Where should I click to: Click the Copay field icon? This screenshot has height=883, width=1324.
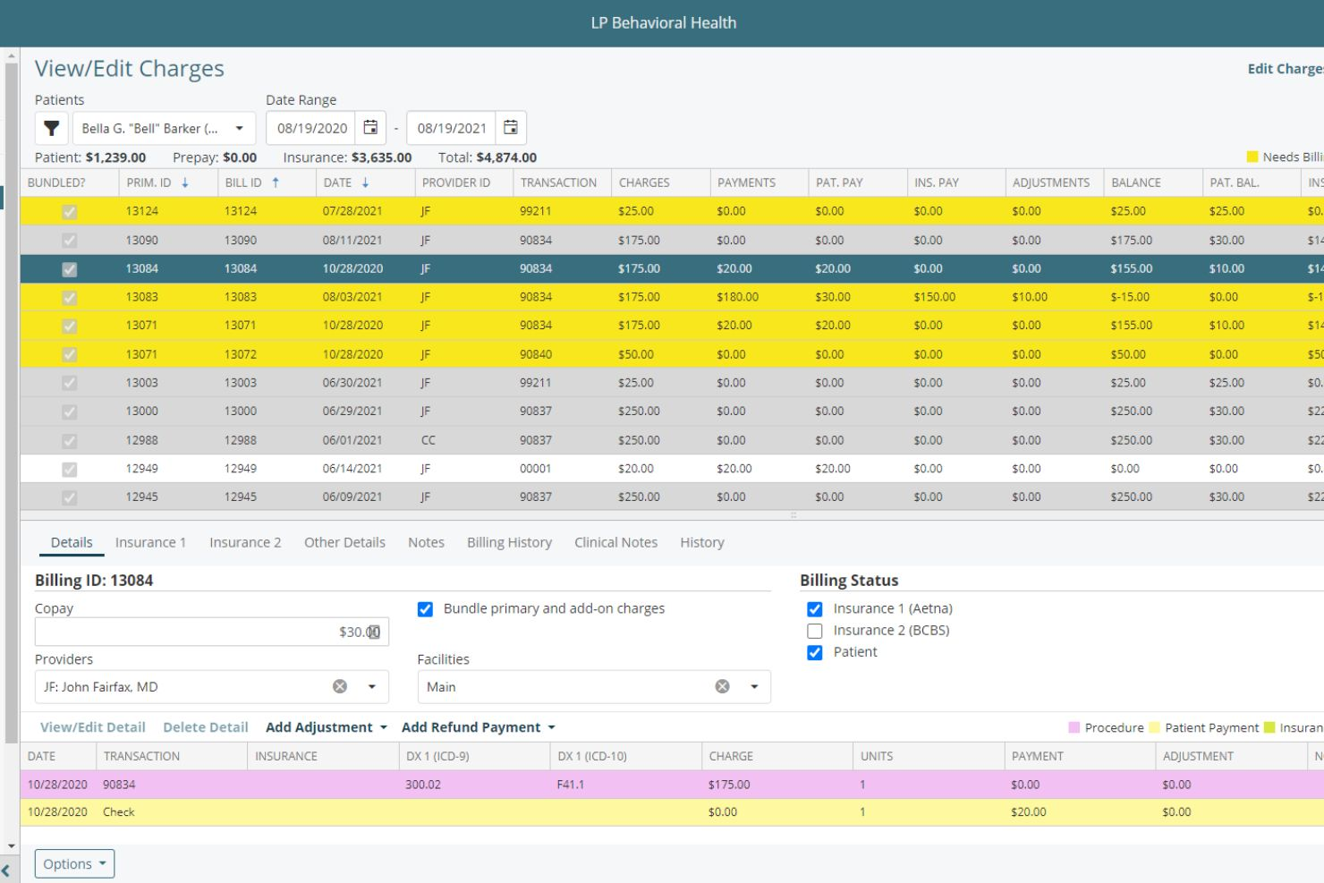[374, 632]
